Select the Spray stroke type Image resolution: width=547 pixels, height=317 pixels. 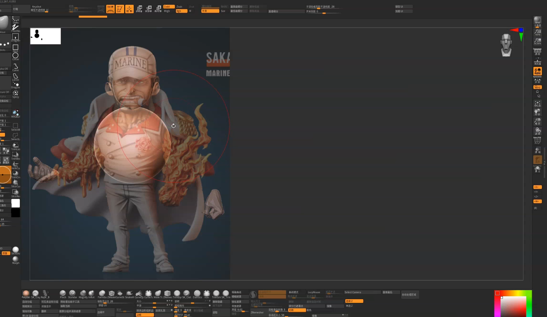pyautogui.click(x=15, y=95)
